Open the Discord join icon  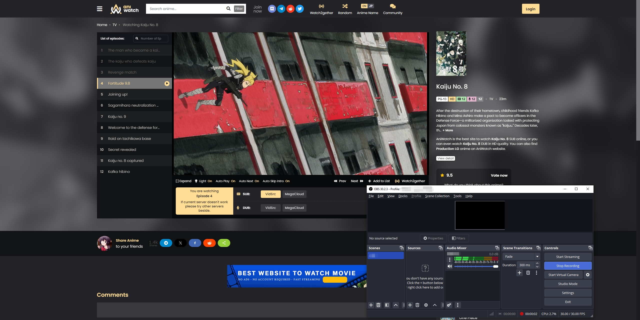tap(272, 9)
